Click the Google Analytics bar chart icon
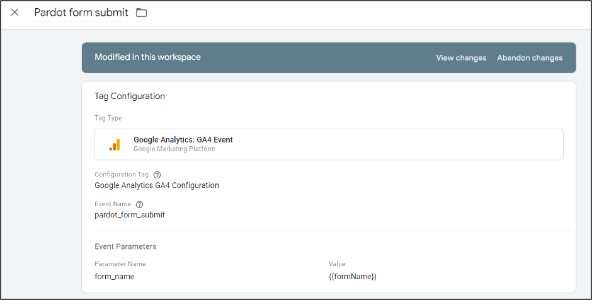Image resolution: width=592 pixels, height=300 pixels. pos(115,144)
